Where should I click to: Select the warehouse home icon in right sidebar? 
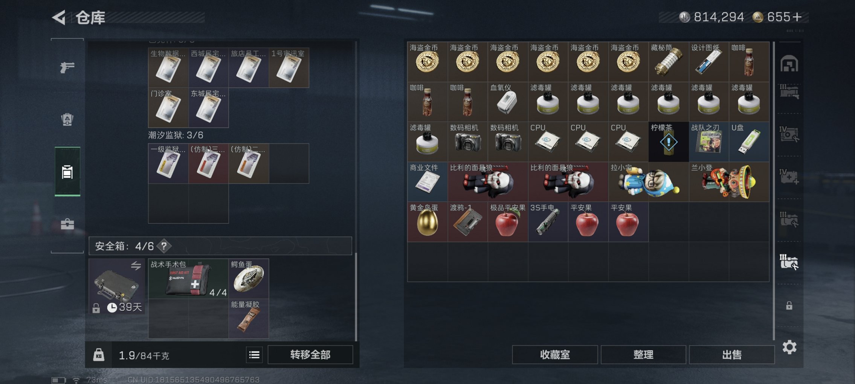click(789, 64)
